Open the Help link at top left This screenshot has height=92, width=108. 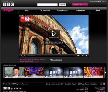click(x=11, y=1)
